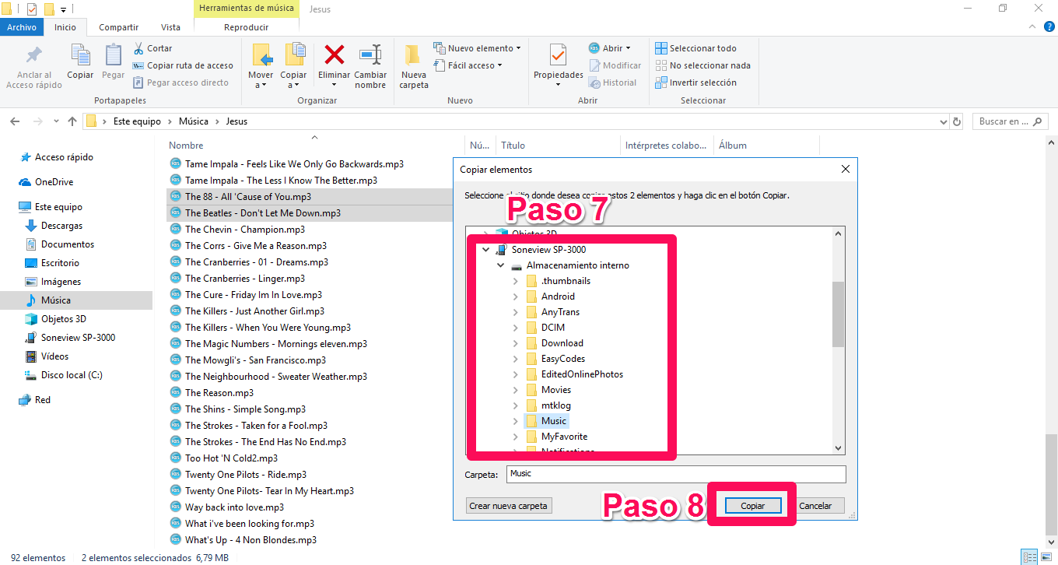Click the Modificar button

point(615,65)
